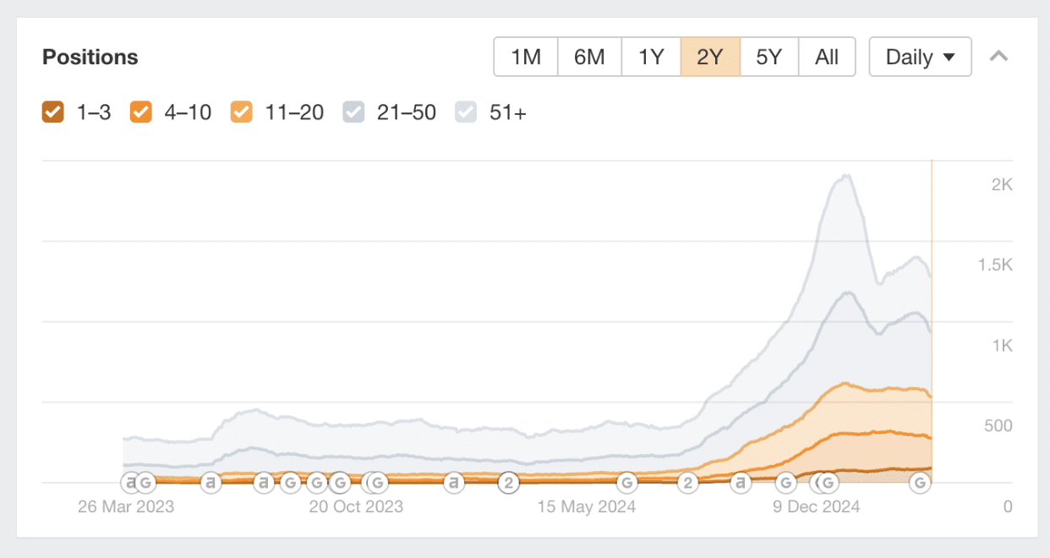Screen dimensions: 1050x558
Task: Toggle the 21–50 positions checkbox
Action: [353, 112]
